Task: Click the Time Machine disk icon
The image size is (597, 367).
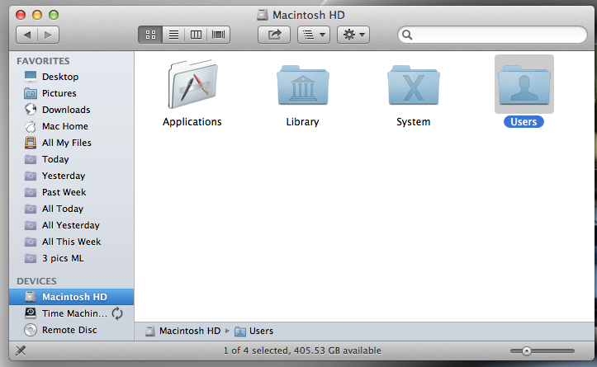Action: click(x=31, y=313)
